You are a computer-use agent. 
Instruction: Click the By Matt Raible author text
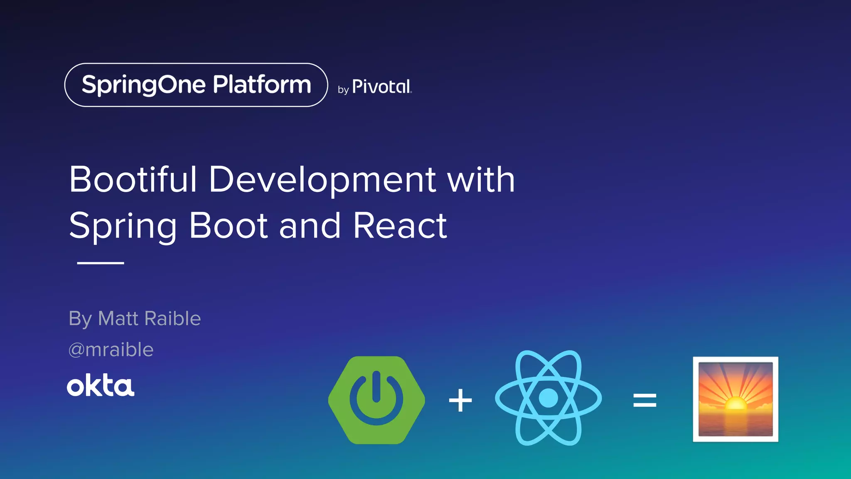[x=135, y=319]
